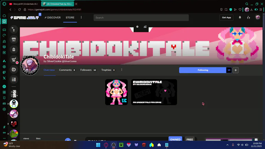Open the GX Corner controller icon

click(4, 30)
